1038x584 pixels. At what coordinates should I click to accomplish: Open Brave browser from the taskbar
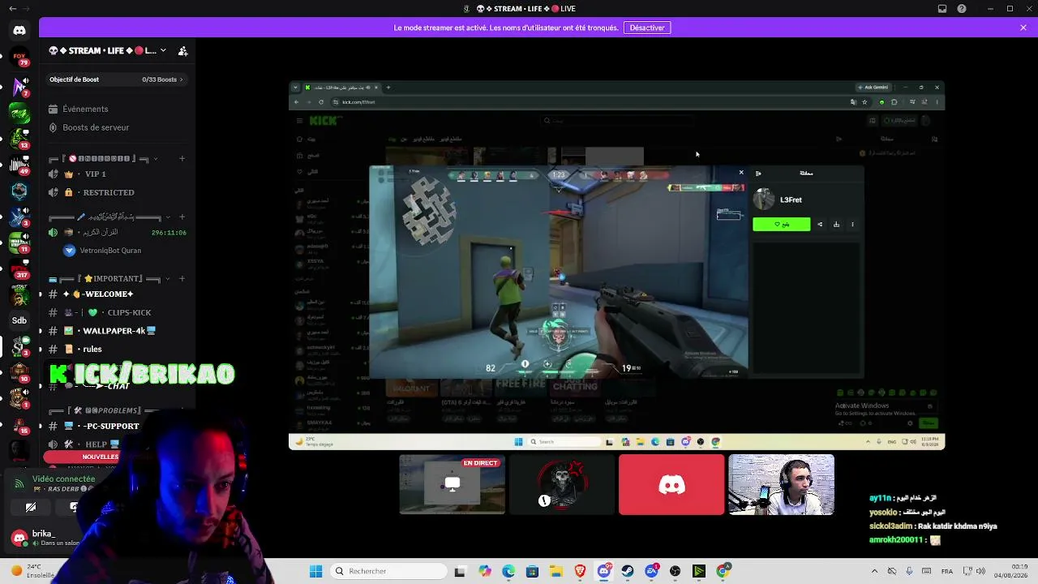tap(580, 571)
